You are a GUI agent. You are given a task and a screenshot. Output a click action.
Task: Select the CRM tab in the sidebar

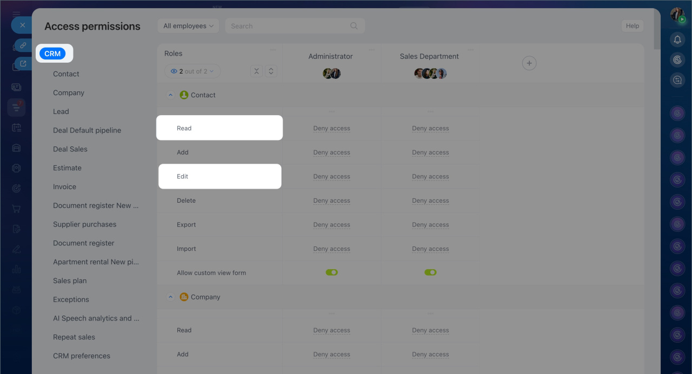(52, 54)
